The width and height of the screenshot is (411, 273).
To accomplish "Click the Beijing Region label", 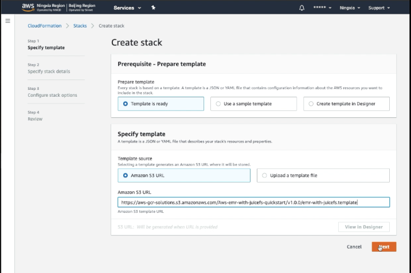I will click(x=82, y=7).
